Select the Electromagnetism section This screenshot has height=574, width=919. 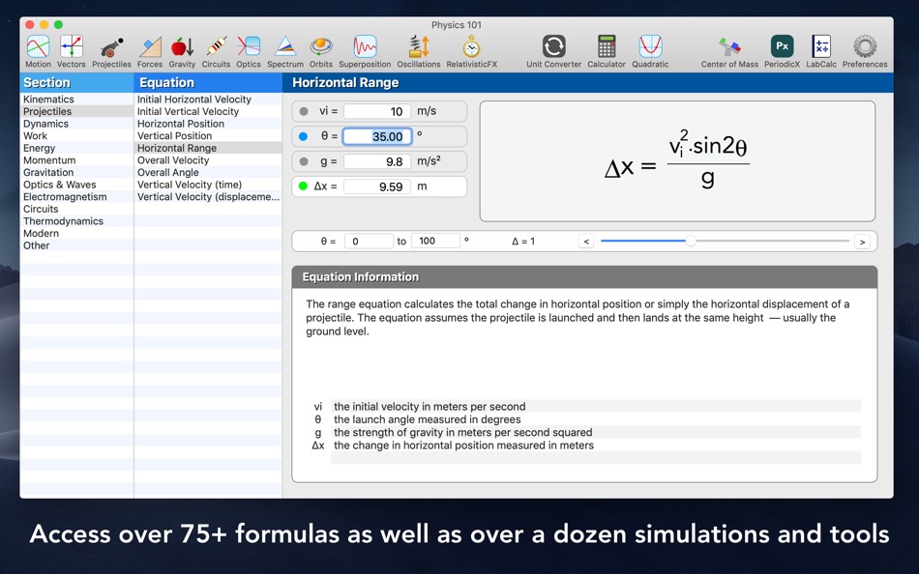pyautogui.click(x=76, y=197)
